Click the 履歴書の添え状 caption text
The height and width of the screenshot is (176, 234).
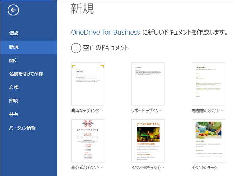click(207, 110)
